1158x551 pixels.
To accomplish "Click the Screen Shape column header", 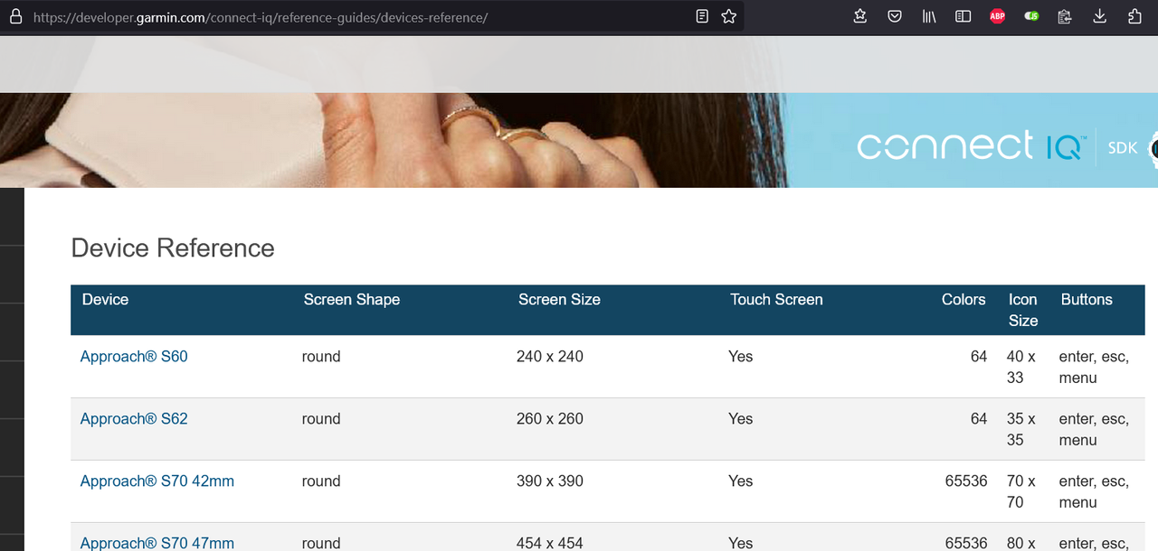I will (x=352, y=300).
